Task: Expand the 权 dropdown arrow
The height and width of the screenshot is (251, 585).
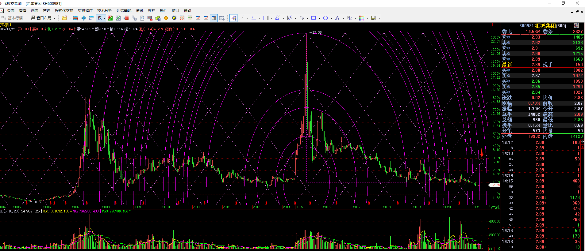Action: tap(104, 18)
